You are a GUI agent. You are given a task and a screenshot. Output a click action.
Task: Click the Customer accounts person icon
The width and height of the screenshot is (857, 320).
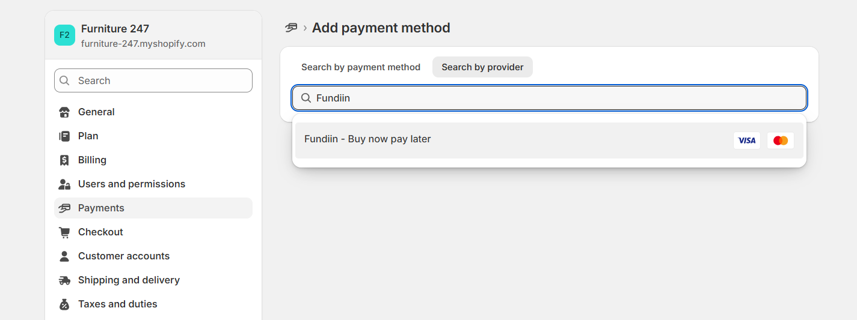pos(64,256)
